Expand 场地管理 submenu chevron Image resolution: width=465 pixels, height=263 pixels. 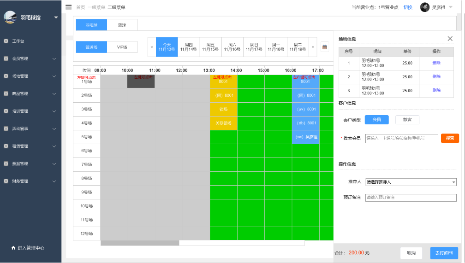[54, 76]
